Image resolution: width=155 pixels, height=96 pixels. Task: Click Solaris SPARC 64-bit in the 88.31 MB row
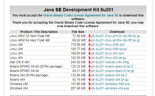(24, 71)
